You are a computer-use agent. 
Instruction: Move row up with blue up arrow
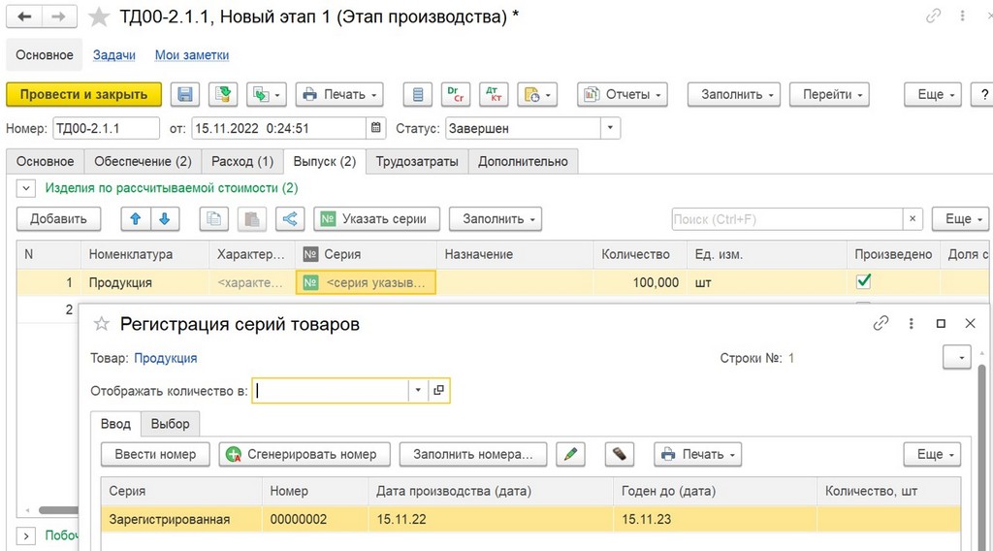click(x=136, y=219)
